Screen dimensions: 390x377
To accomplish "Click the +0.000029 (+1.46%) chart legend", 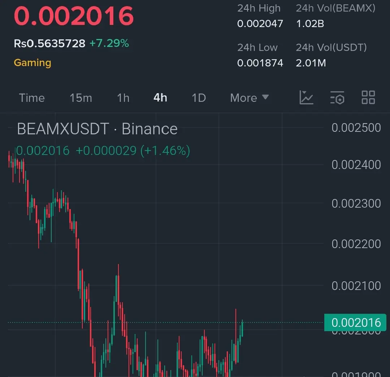I will point(133,151).
